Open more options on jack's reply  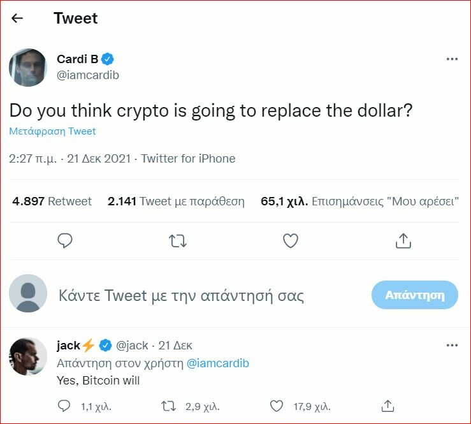(x=452, y=346)
